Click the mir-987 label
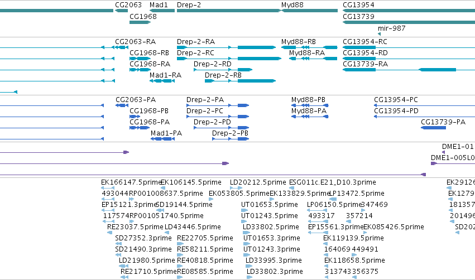Image resolution: width=475 pixels, height=280 pixels. [x=391, y=28]
